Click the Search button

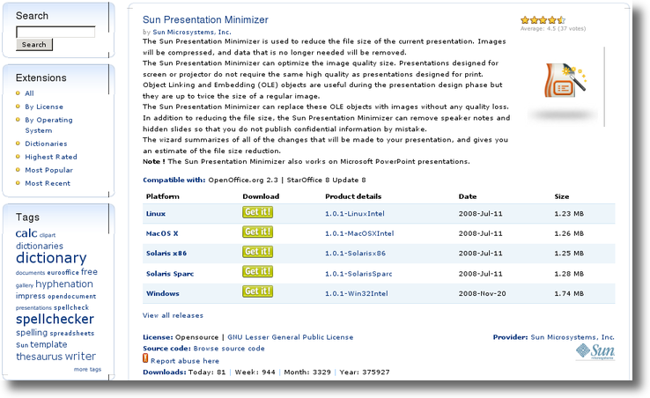tap(34, 44)
